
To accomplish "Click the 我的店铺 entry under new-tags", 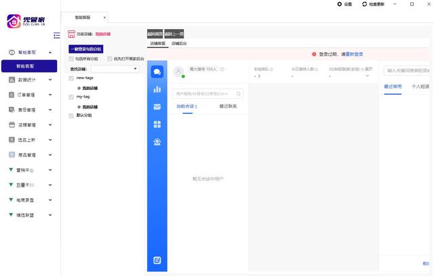I will point(90,89).
